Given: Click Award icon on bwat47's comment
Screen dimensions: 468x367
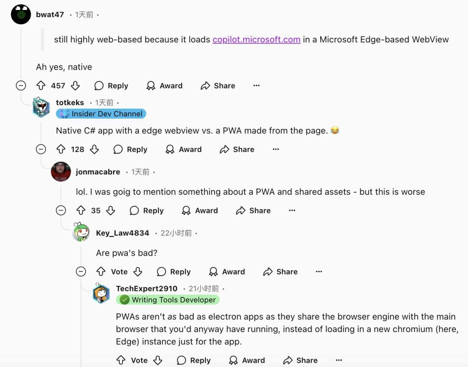Looking at the screenshot, I should click(x=151, y=86).
